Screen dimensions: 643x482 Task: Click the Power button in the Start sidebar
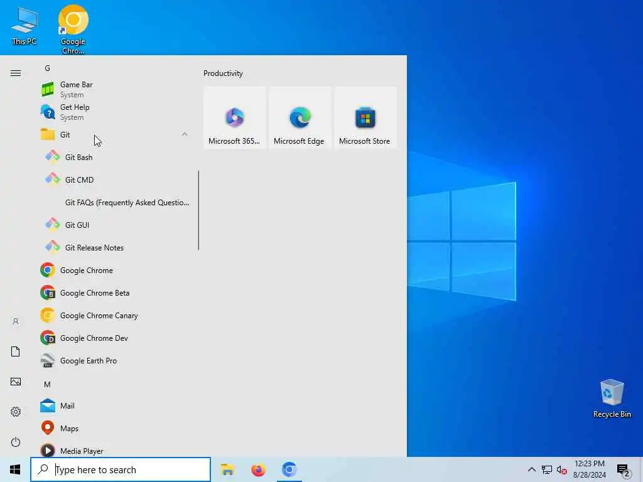coord(16,442)
